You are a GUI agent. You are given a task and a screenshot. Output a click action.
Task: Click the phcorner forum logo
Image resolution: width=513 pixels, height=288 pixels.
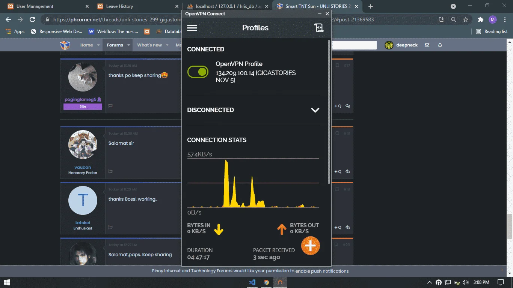65,45
